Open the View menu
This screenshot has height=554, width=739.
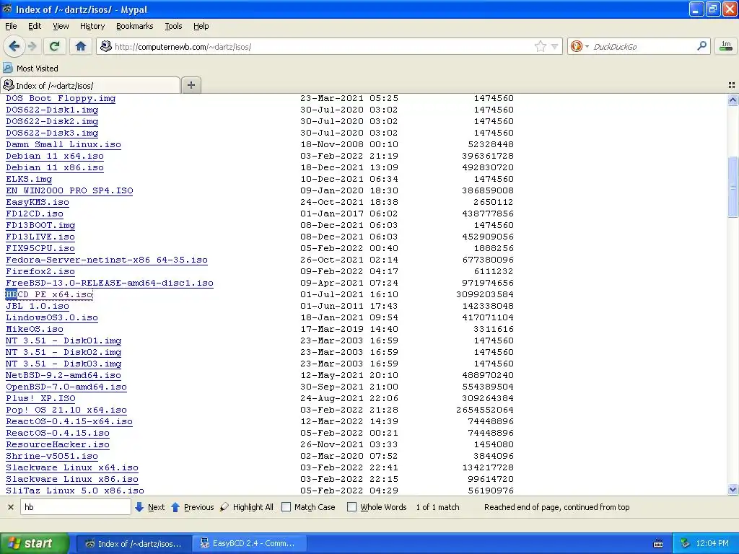(61, 26)
